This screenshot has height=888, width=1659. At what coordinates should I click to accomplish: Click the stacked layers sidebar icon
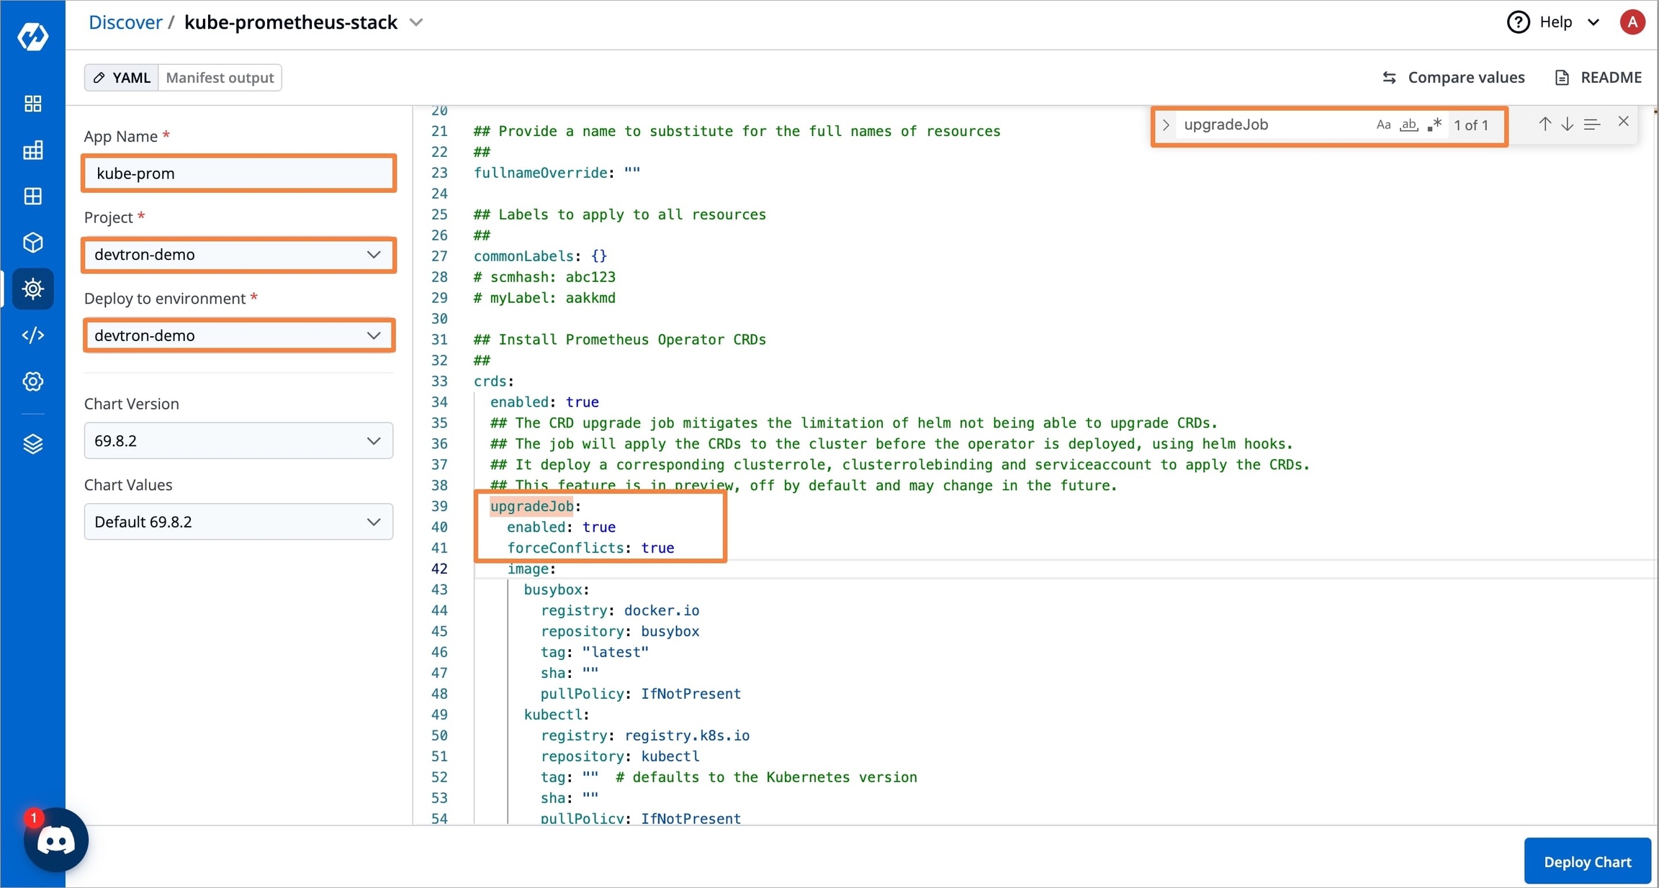click(32, 444)
